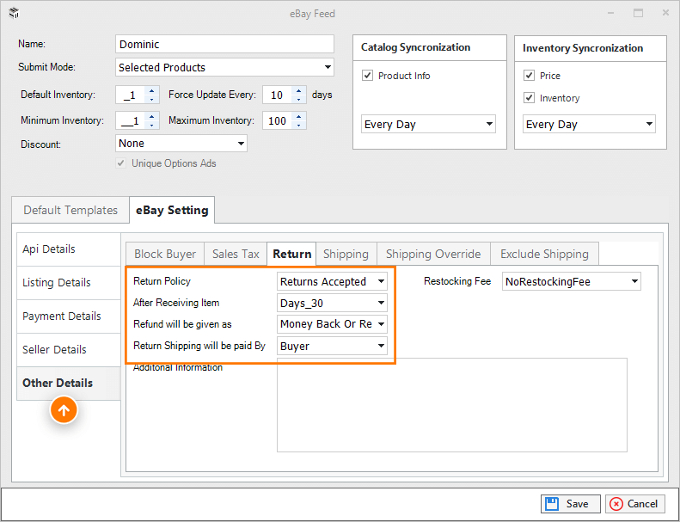
Task: Select the Return tab
Action: pyautogui.click(x=292, y=254)
